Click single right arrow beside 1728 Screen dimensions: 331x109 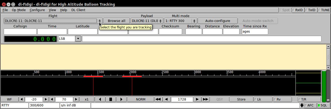197,99
